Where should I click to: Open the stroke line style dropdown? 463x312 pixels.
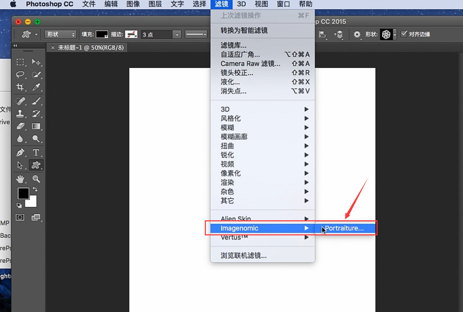click(x=196, y=34)
